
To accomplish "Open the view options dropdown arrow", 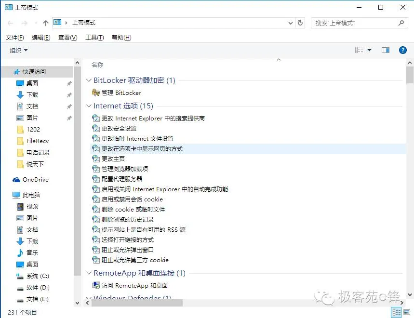I will [370, 50].
